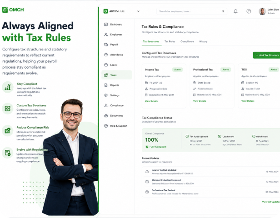280x218 pixels.
Task: Click the Reduce Compliance Risk icon
Action: pyautogui.click(x=7, y=131)
